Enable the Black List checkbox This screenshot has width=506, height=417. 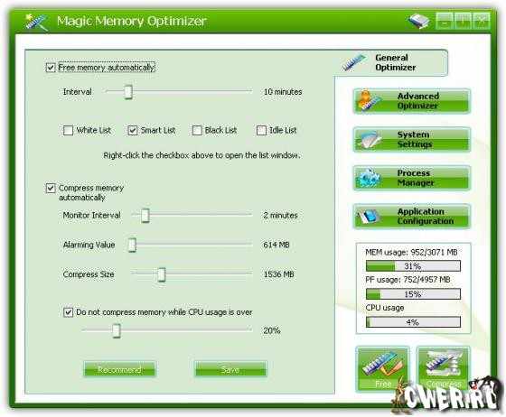point(197,130)
